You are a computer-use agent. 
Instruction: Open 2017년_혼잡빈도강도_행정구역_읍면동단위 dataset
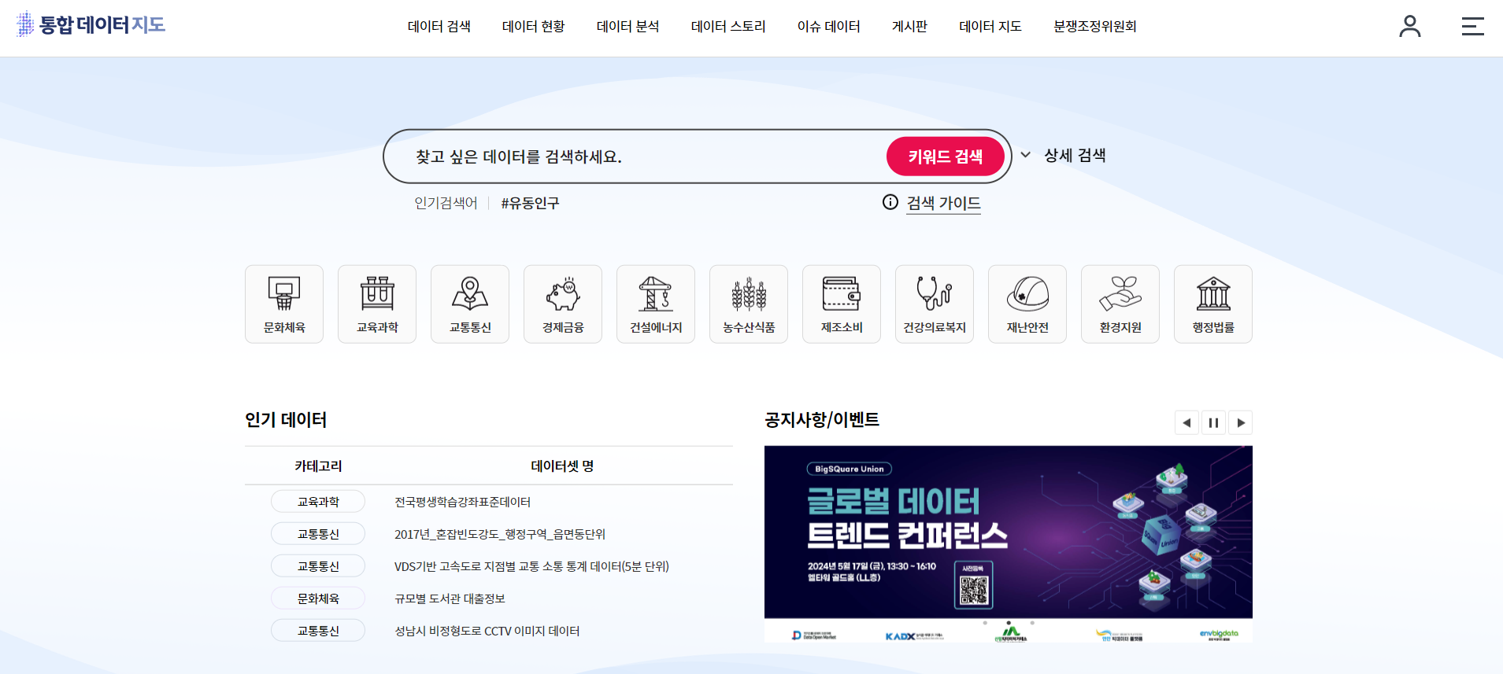pos(500,534)
